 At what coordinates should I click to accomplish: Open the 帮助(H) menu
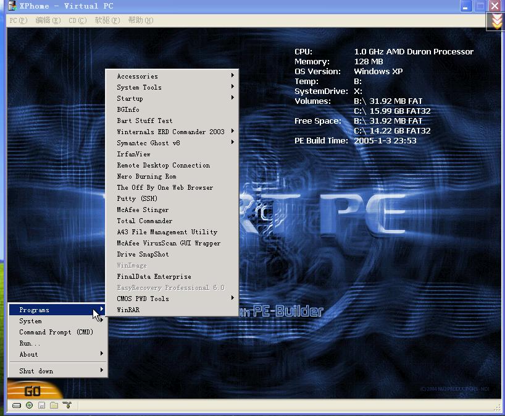click(x=141, y=20)
